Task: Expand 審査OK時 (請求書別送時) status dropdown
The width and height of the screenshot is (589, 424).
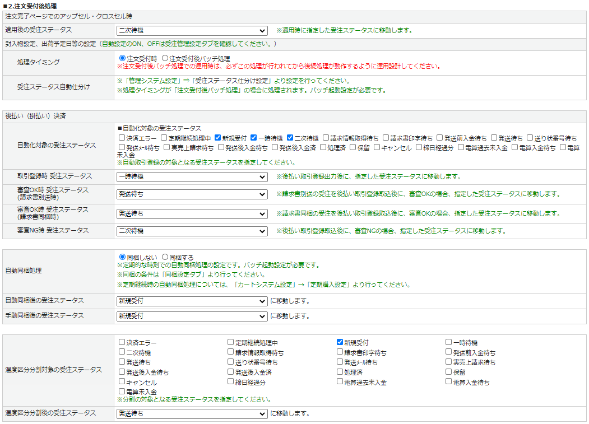Action: coord(192,194)
